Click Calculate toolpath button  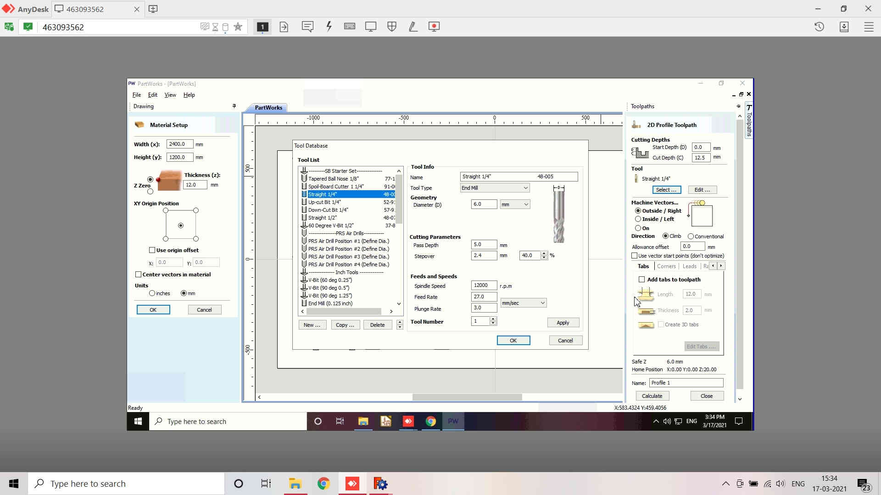[652, 396]
